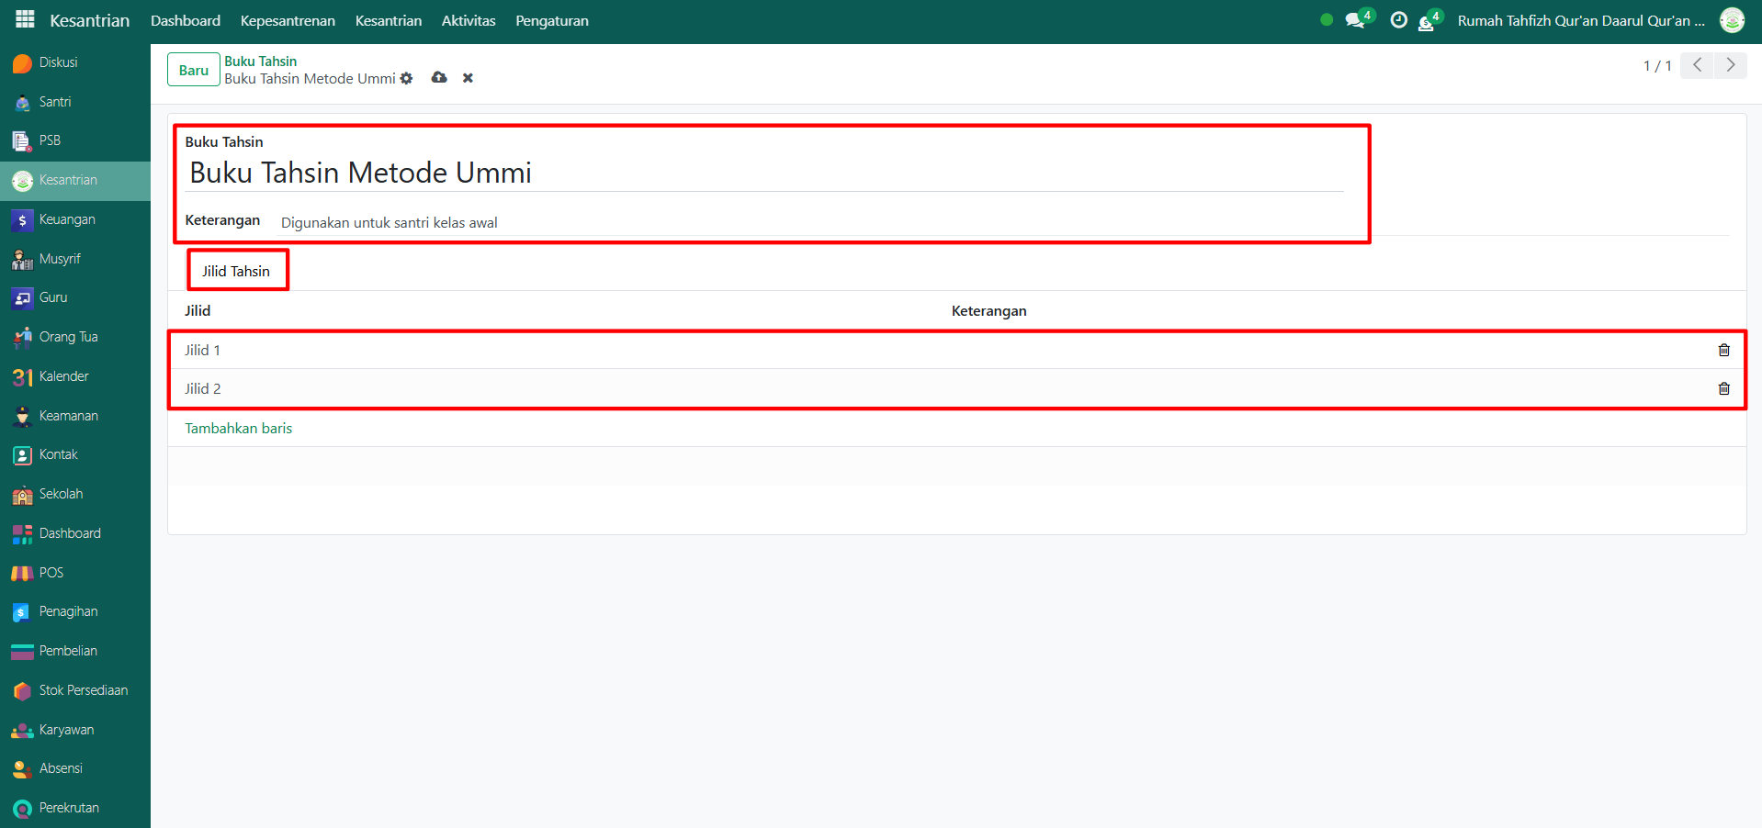
Task: Open the Pengaturan menu
Action: (551, 20)
